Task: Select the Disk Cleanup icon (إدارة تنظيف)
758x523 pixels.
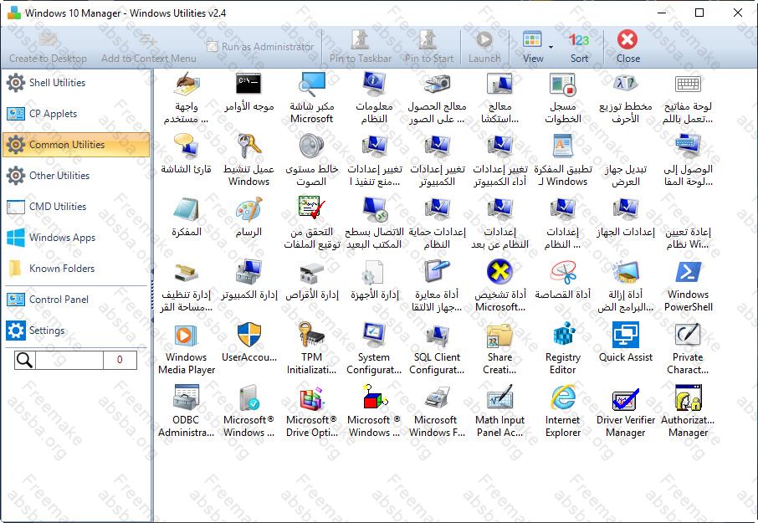Action: [x=186, y=272]
